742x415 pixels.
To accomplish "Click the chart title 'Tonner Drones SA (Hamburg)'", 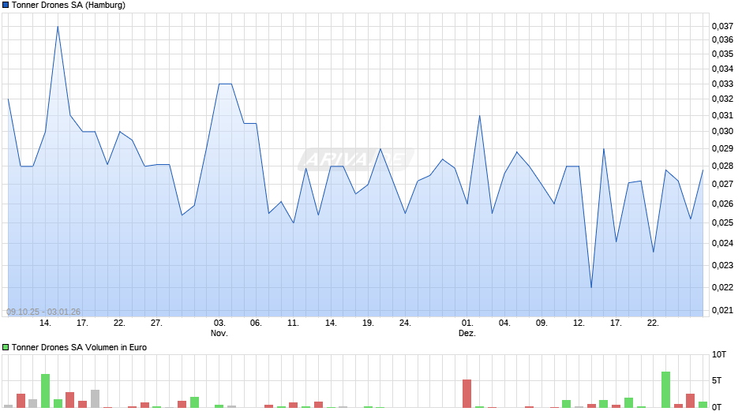I will pyautogui.click(x=69, y=6).
